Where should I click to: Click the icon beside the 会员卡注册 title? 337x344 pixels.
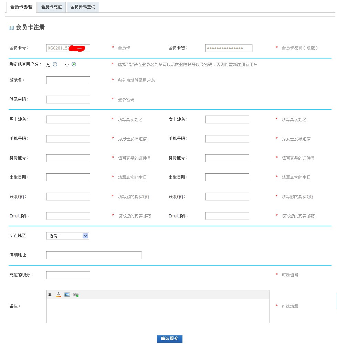[x=10, y=28]
